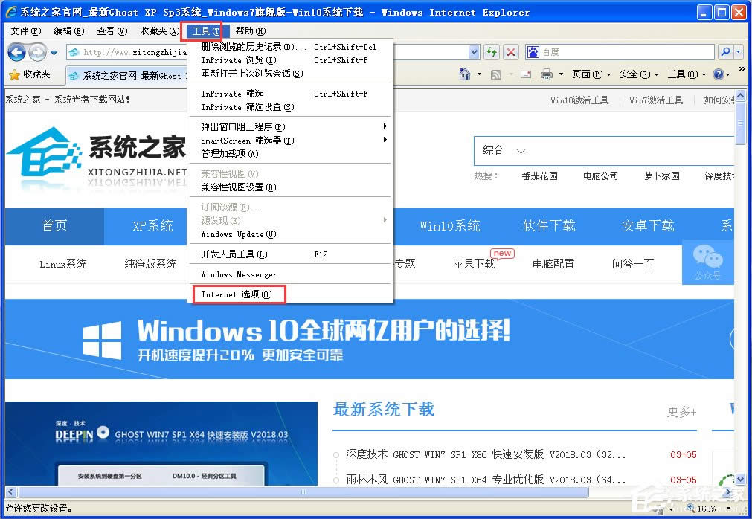Open Internet Explorer home page icon
This screenshot has height=519, width=752.
[465, 75]
